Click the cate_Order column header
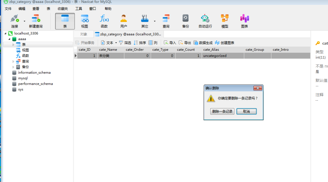Image resolution: width=328 pixels, height=182 pixels. (137, 49)
